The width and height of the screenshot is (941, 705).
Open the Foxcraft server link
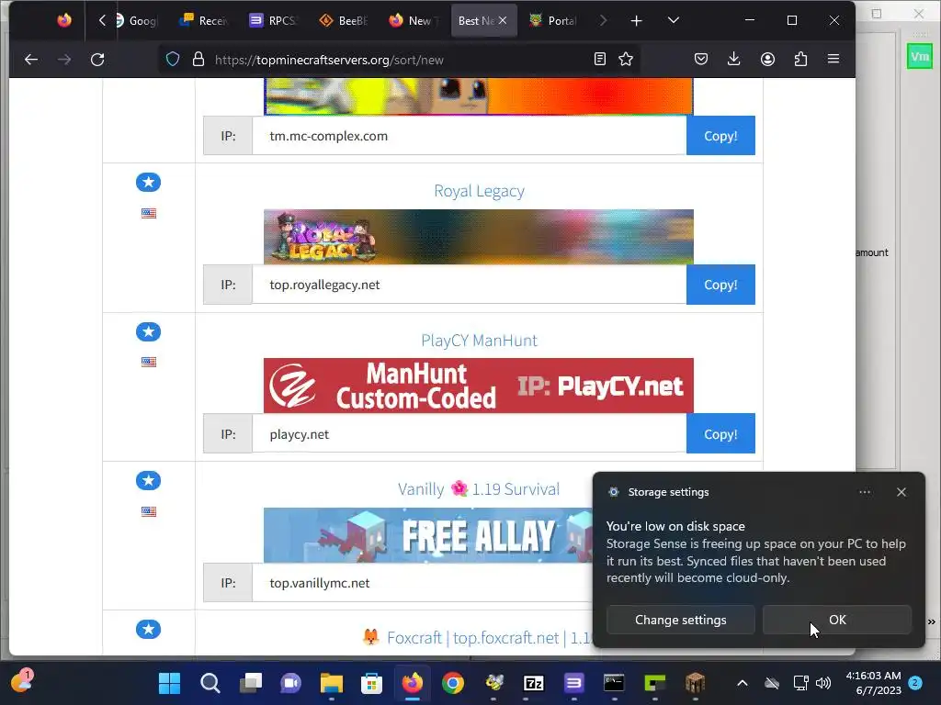(x=477, y=637)
